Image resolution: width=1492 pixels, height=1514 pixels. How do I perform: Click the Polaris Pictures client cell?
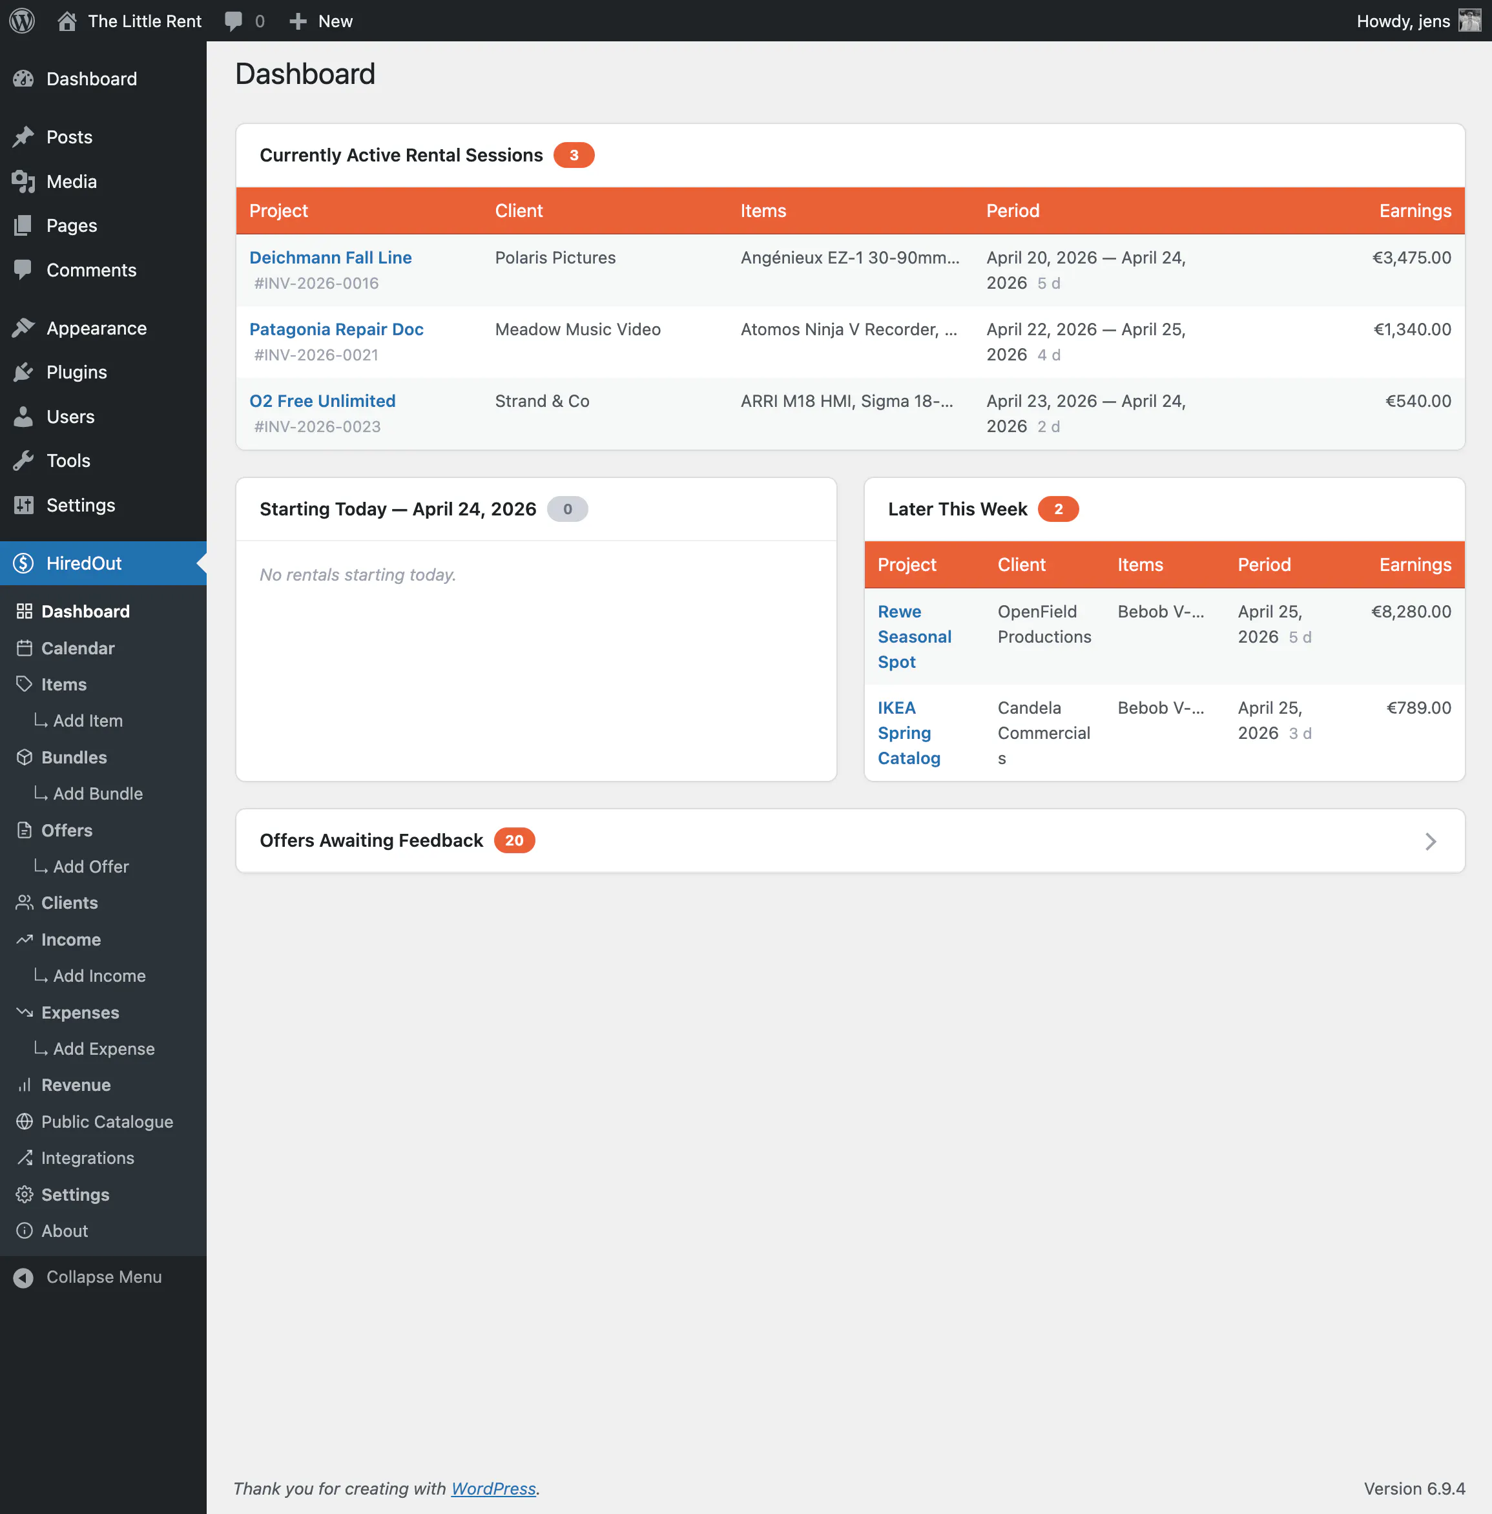(555, 258)
